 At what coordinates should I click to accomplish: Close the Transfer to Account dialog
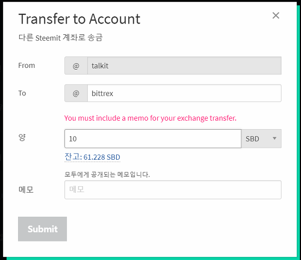pos(276,16)
